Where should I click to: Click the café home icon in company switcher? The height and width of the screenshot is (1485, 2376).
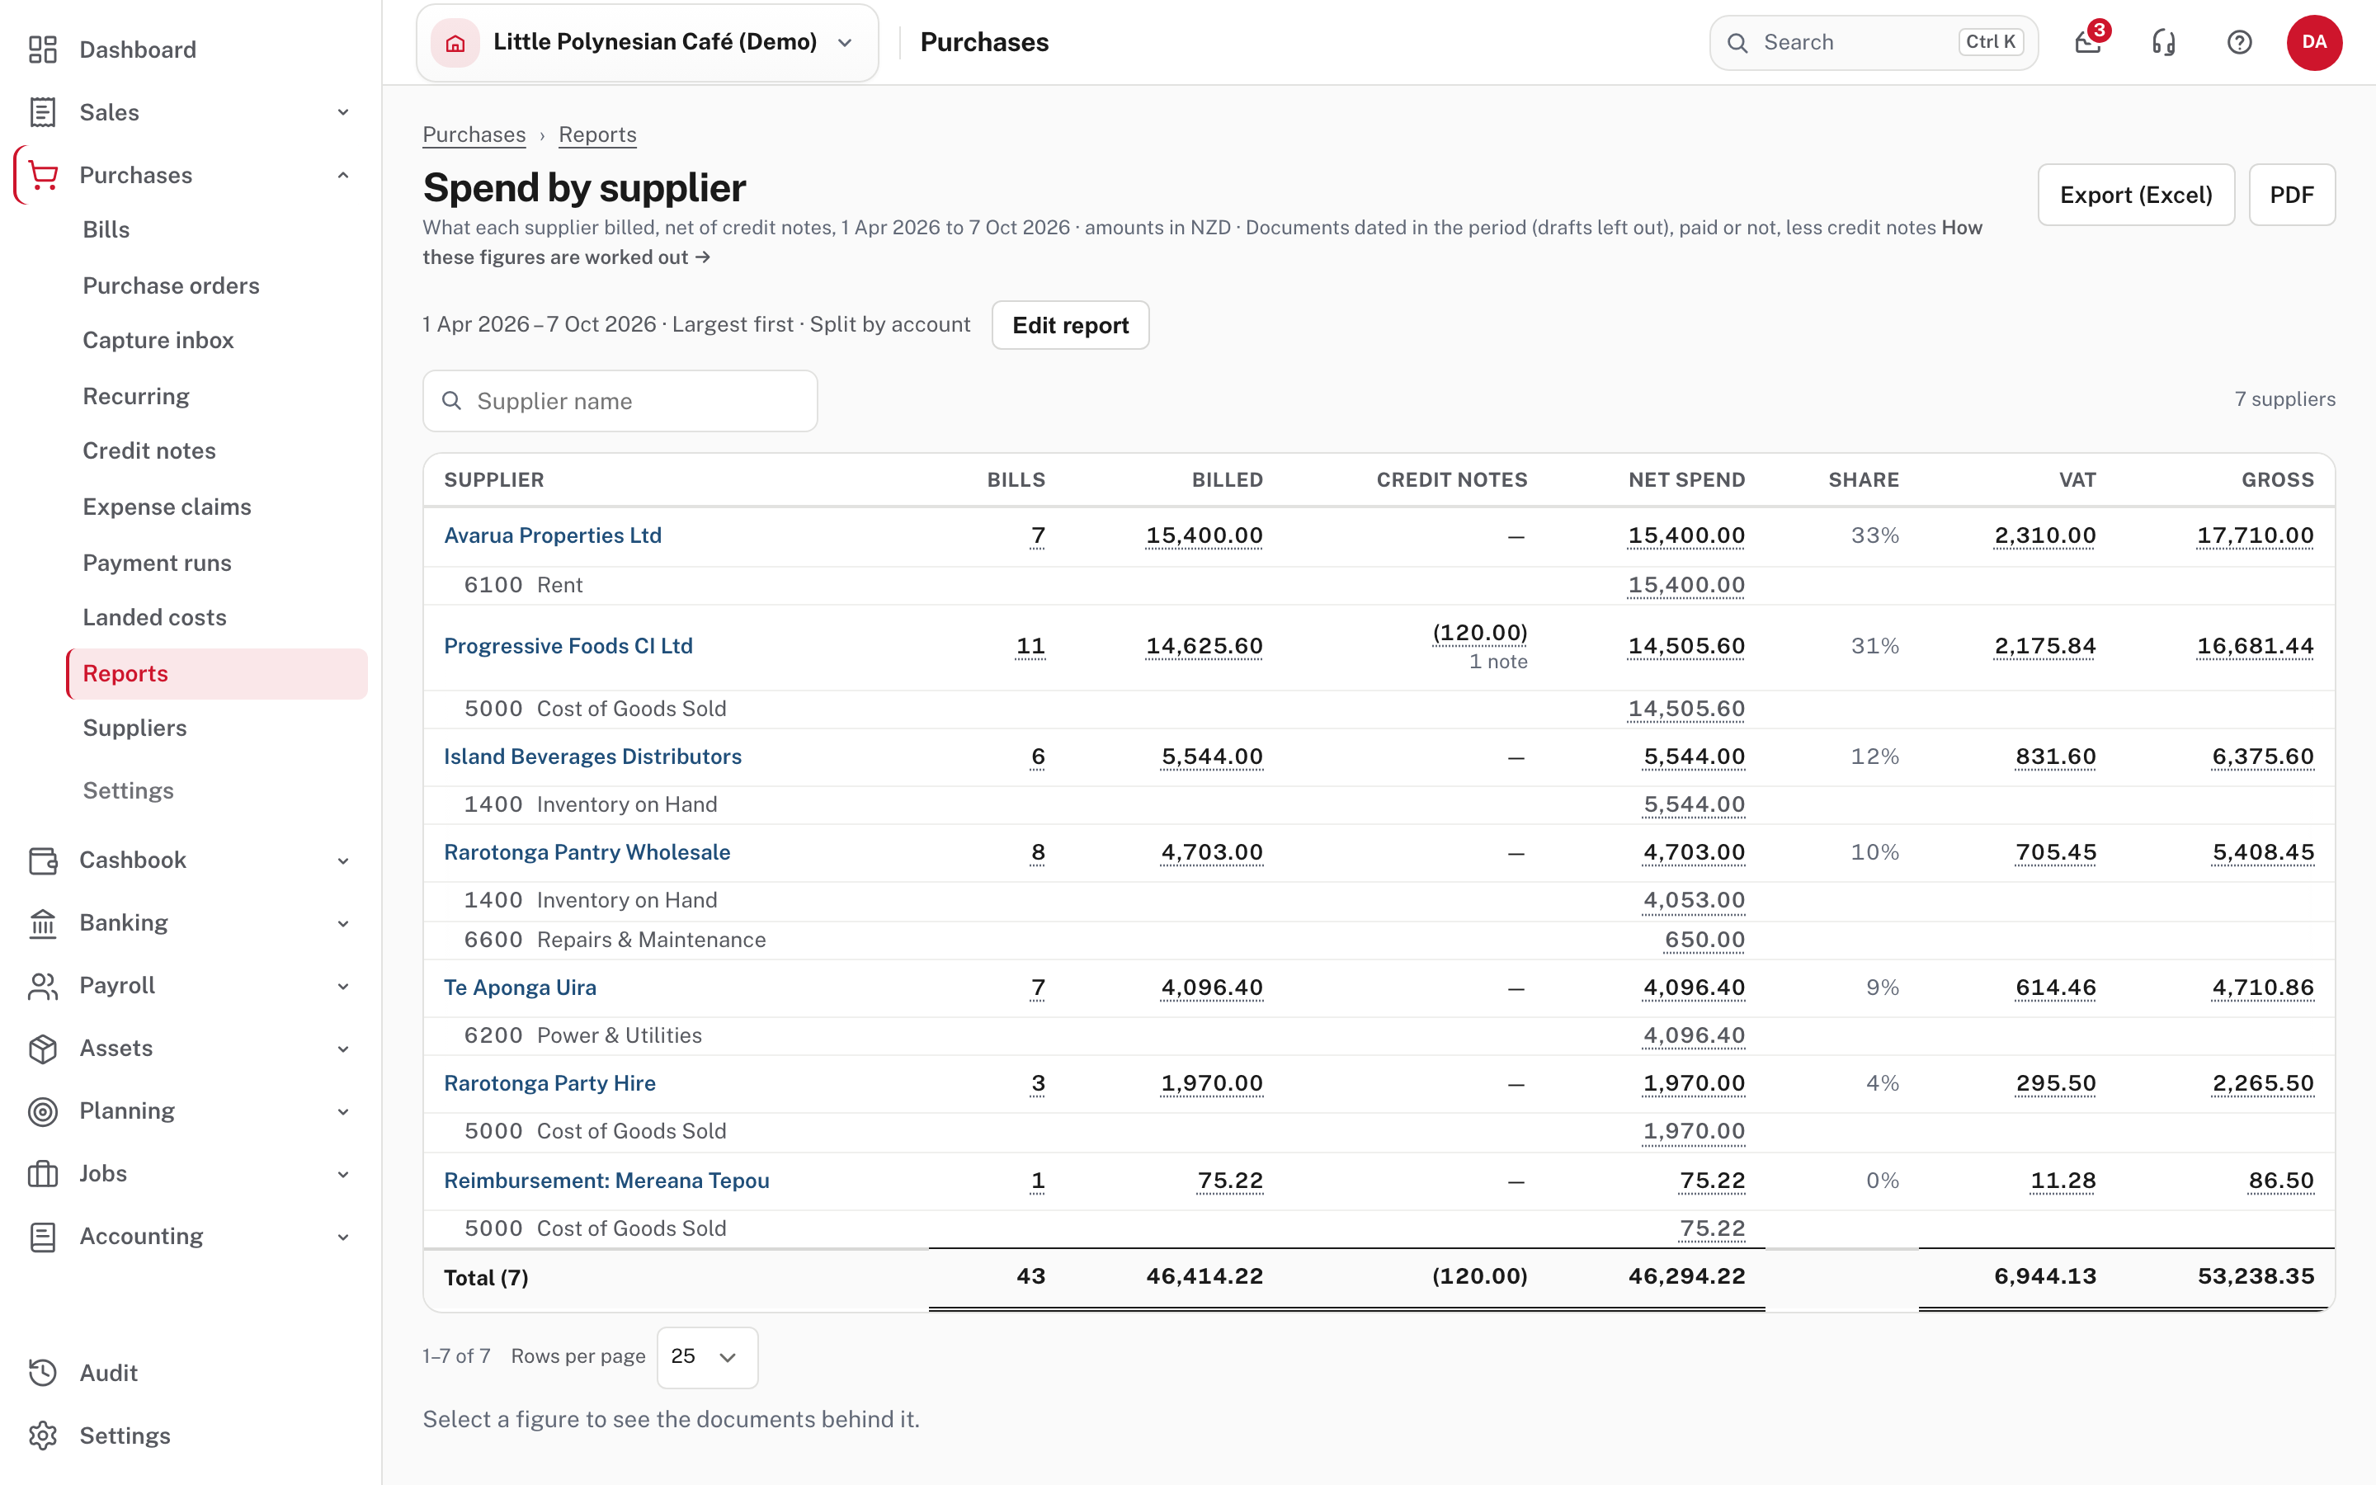click(x=455, y=42)
